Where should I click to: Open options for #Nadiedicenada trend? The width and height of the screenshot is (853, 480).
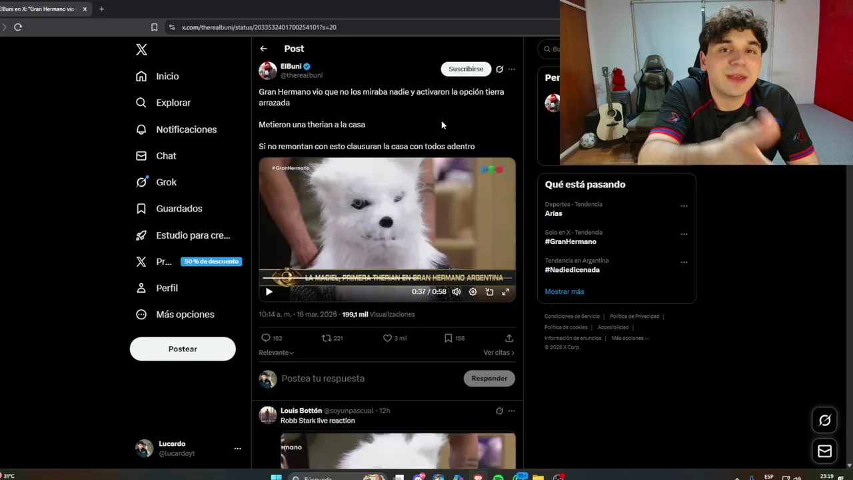click(684, 262)
